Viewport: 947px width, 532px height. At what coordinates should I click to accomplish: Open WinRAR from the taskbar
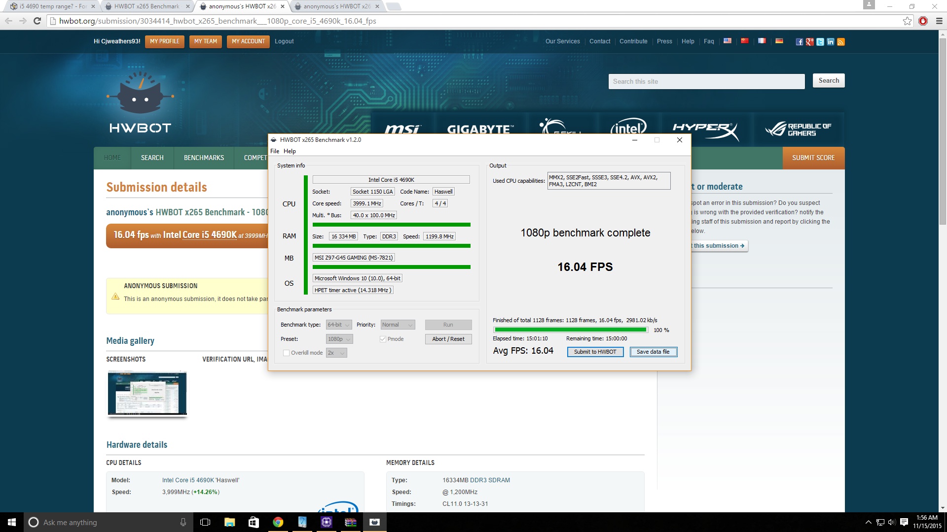pyautogui.click(x=350, y=522)
